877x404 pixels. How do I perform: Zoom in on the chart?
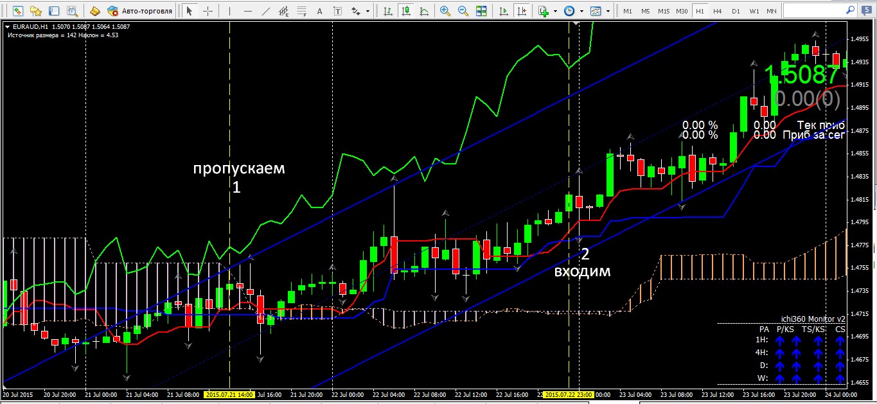tap(445, 11)
